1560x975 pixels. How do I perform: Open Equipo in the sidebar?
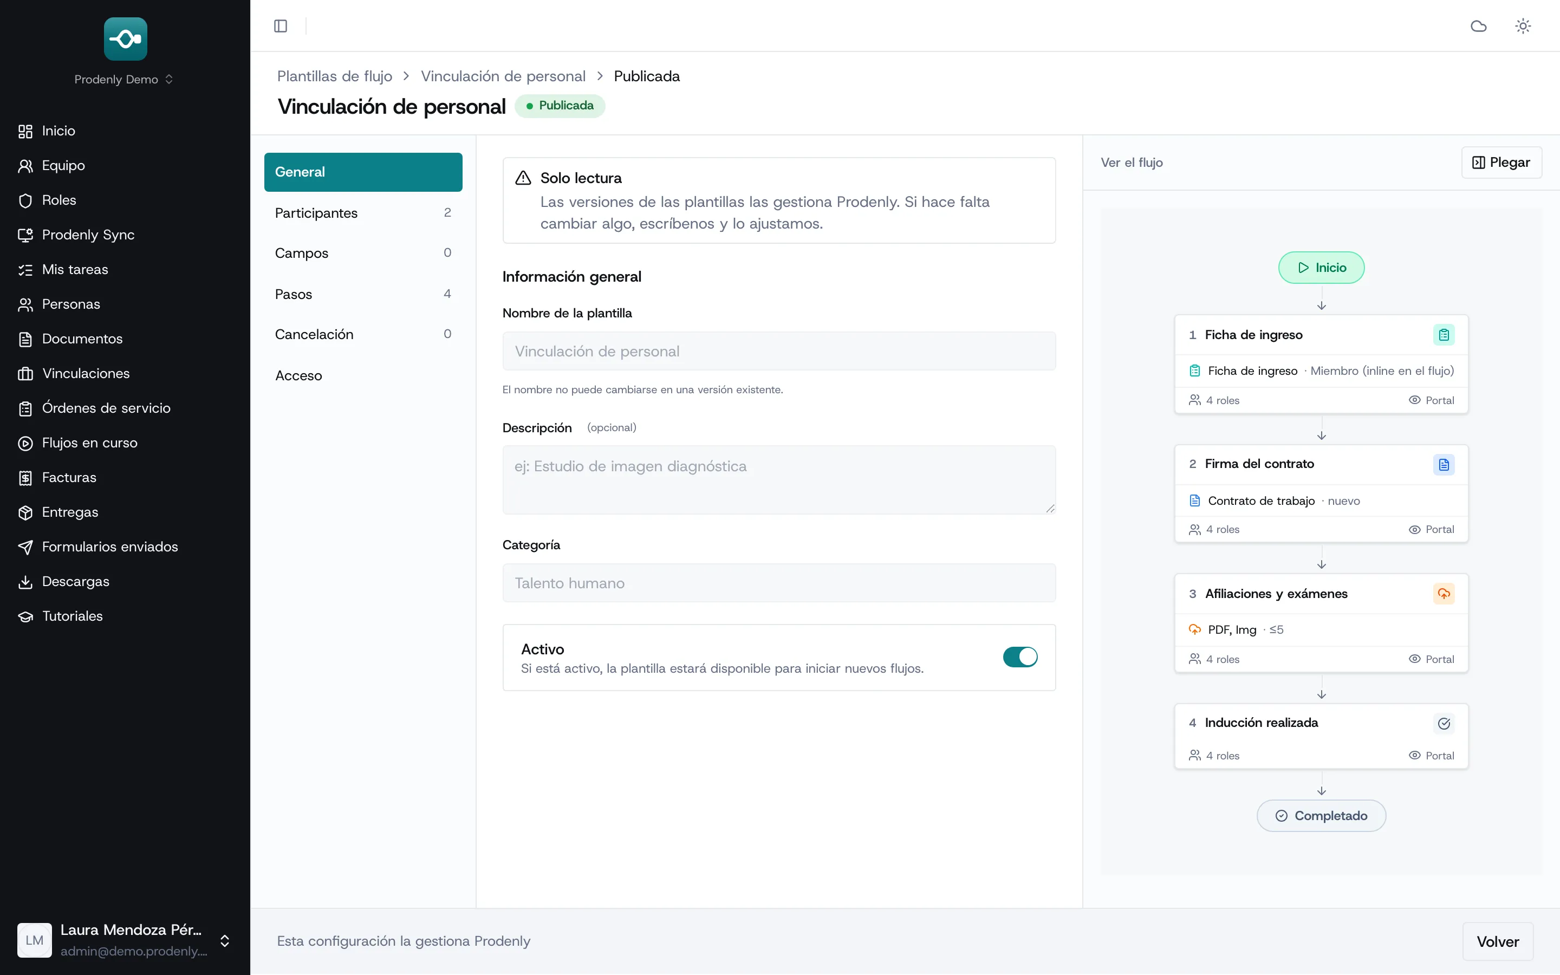[x=125, y=166]
